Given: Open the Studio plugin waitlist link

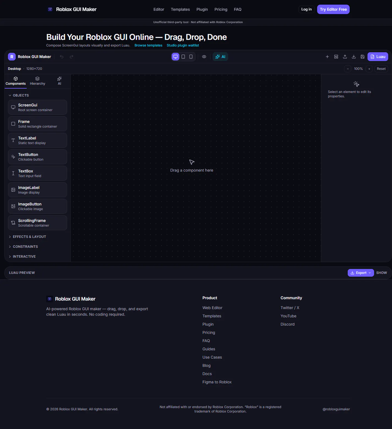Looking at the screenshot, I should (183, 45).
